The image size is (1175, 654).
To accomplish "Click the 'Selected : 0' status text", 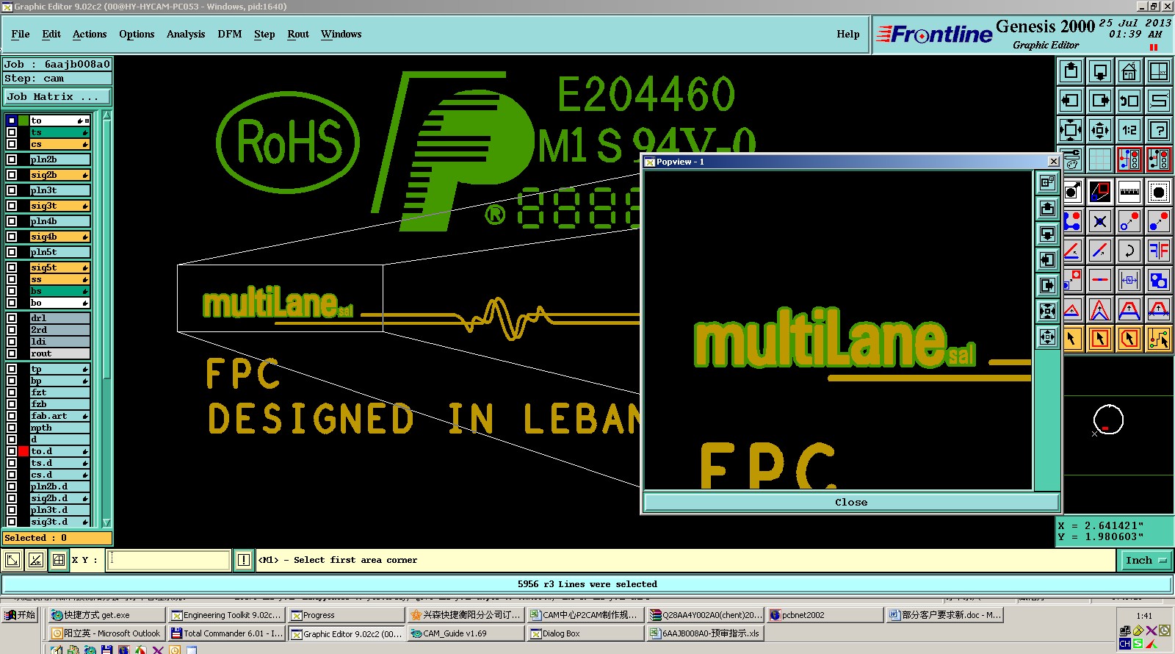I will coord(35,538).
